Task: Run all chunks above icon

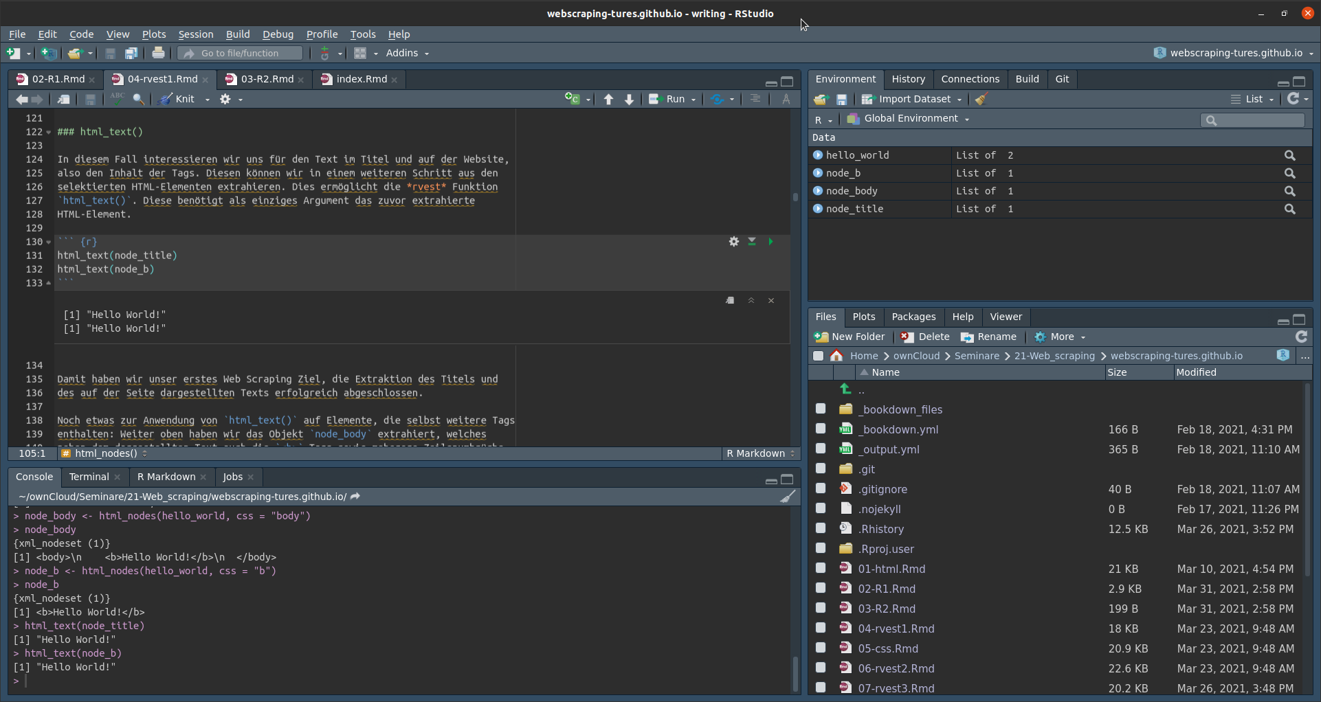Action: (752, 242)
